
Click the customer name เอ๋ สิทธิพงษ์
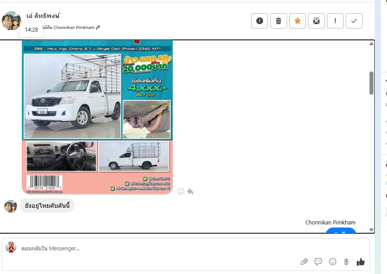(x=43, y=16)
